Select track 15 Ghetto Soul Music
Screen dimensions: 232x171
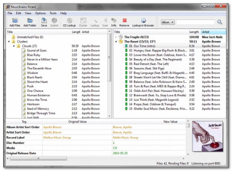[x=158, y=109]
